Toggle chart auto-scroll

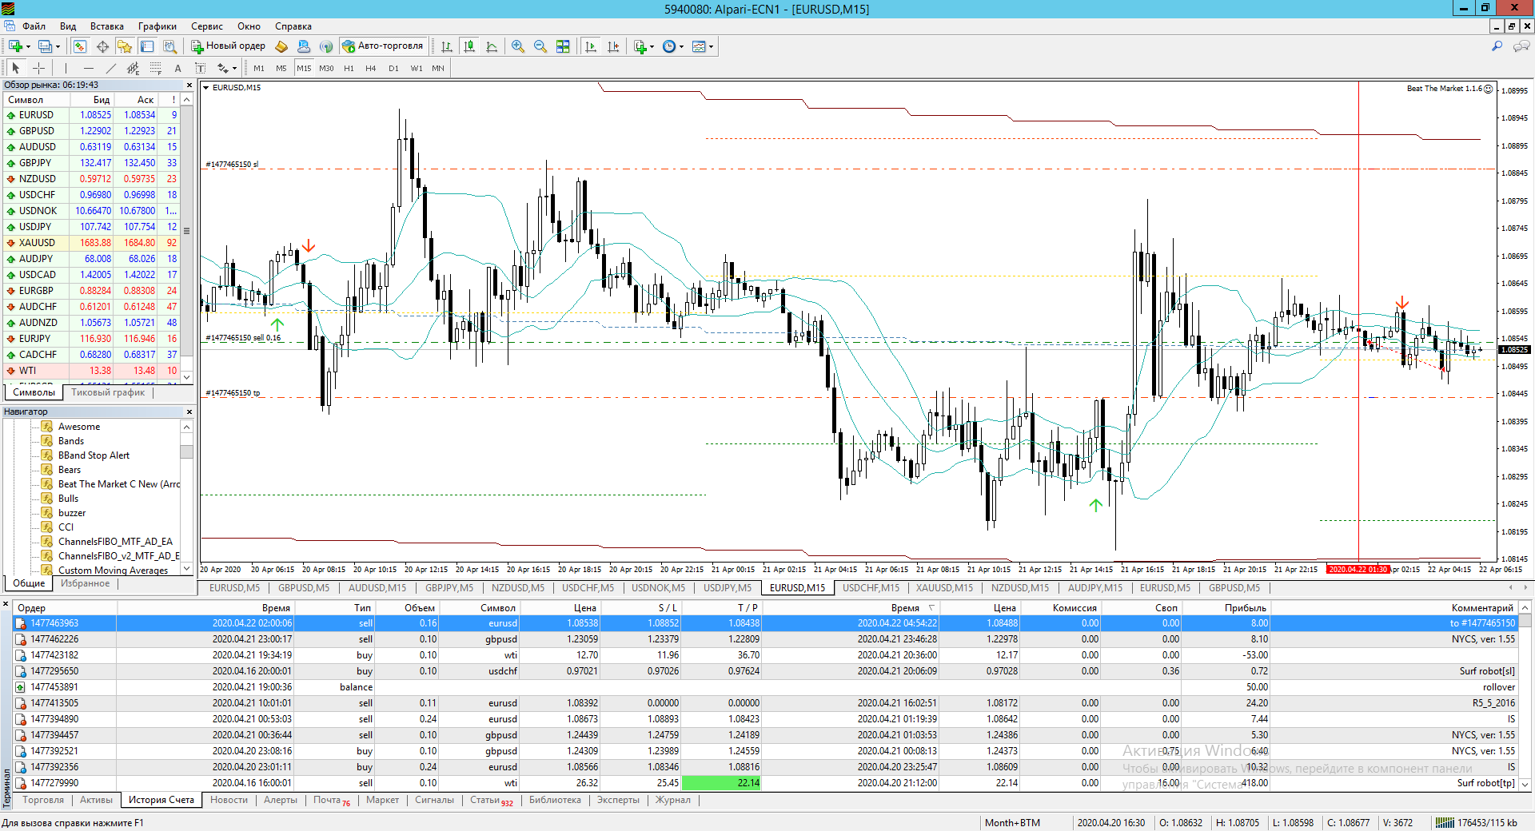click(591, 46)
